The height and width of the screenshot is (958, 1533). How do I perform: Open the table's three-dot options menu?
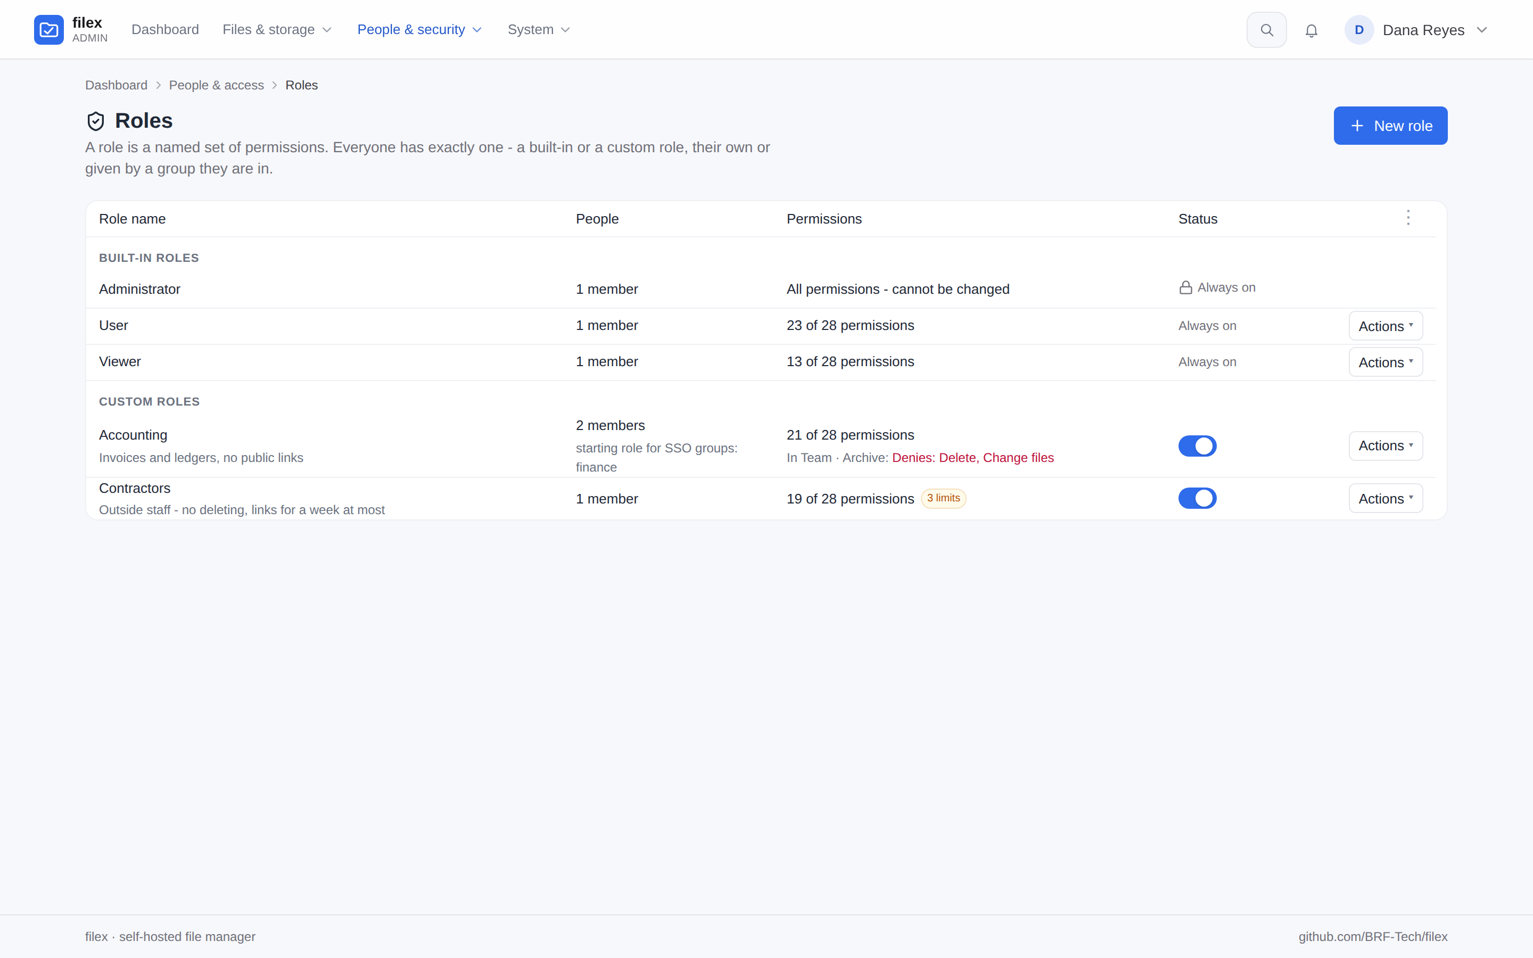click(x=1408, y=218)
